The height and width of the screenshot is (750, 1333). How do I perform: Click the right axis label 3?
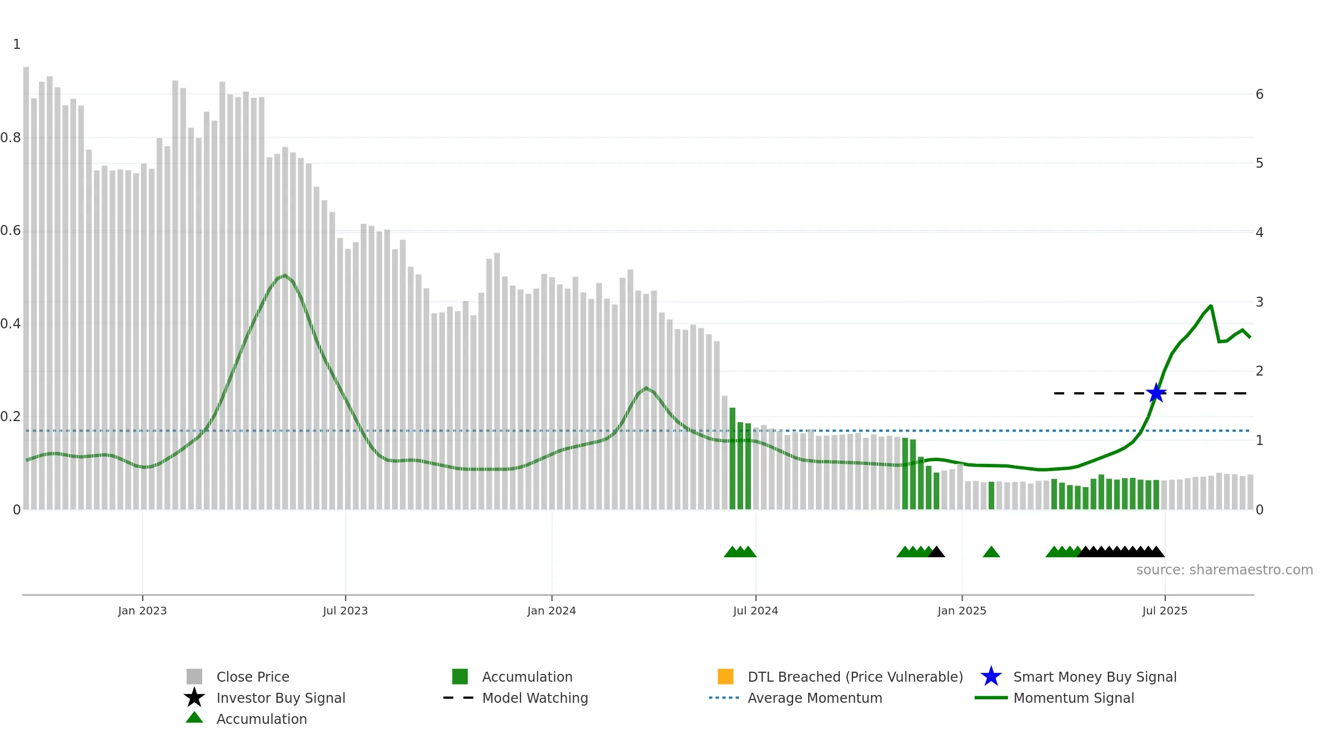point(1260,302)
